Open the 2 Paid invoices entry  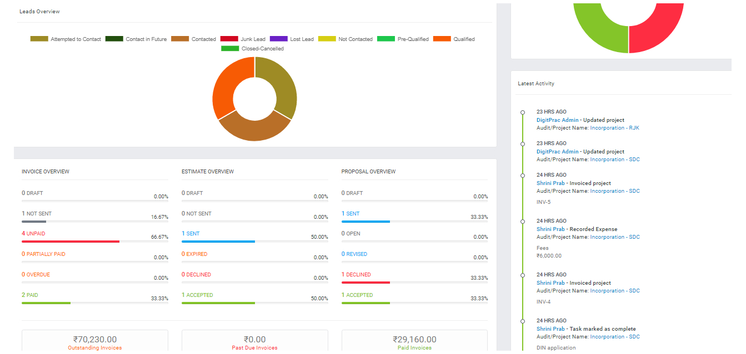coord(30,295)
